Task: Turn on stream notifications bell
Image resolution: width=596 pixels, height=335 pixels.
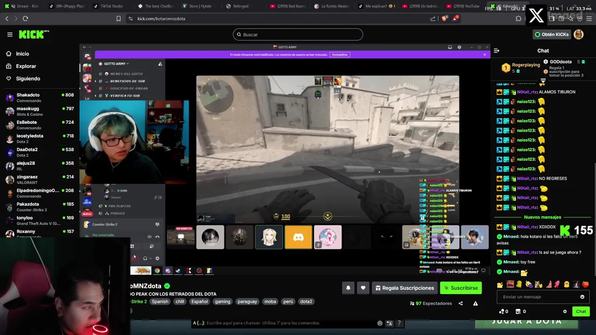Action: point(348,288)
